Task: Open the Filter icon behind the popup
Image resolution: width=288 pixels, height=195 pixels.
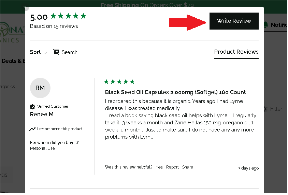Action: pyautogui.click(x=266, y=109)
